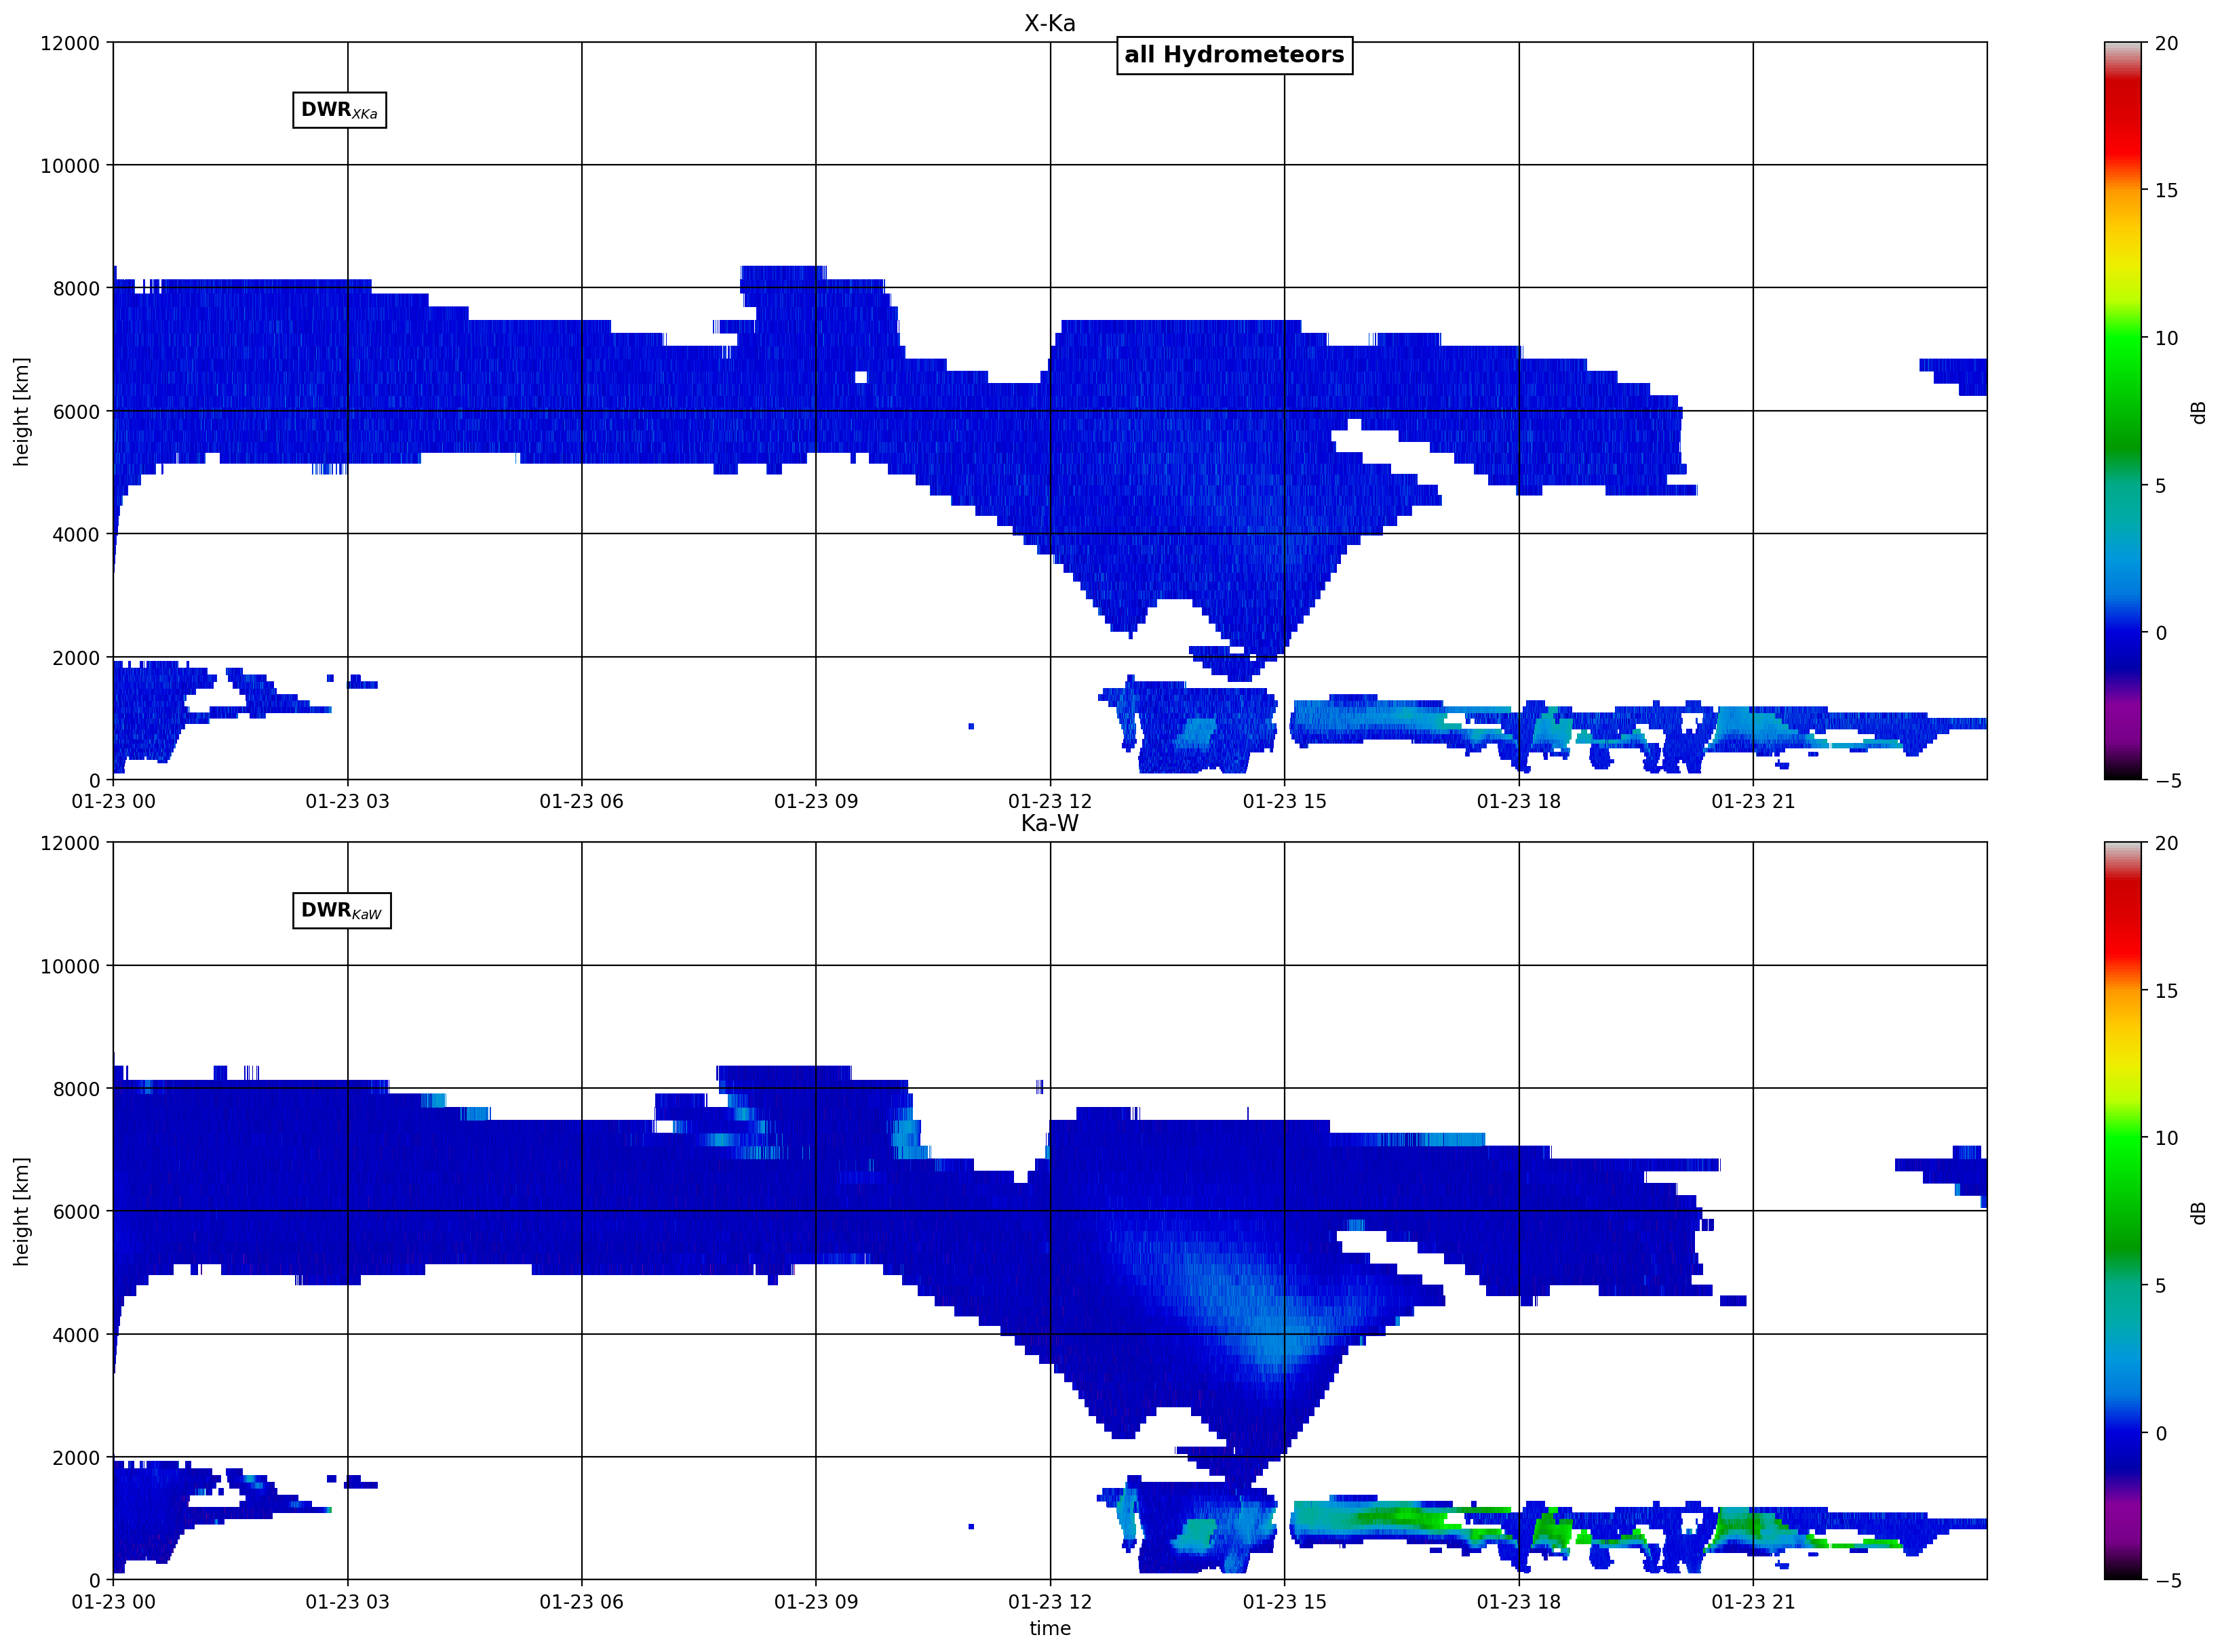2222x1652 pixels.
Task: Click the top plot's 'height [km]' axis label
Action: 21,411
